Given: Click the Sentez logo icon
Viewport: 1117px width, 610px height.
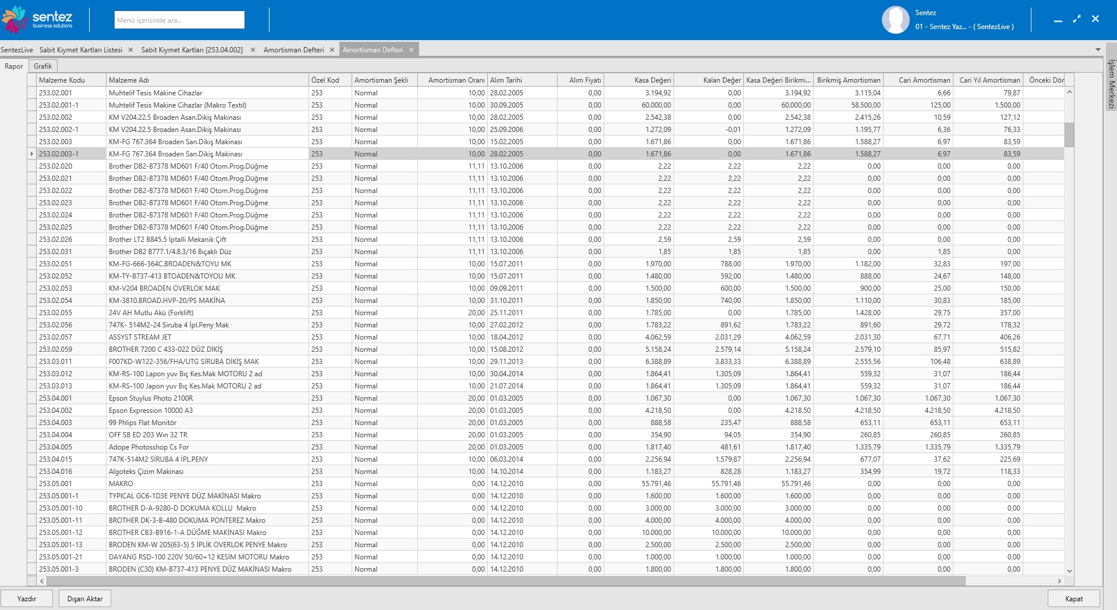Looking at the screenshot, I should (x=15, y=19).
